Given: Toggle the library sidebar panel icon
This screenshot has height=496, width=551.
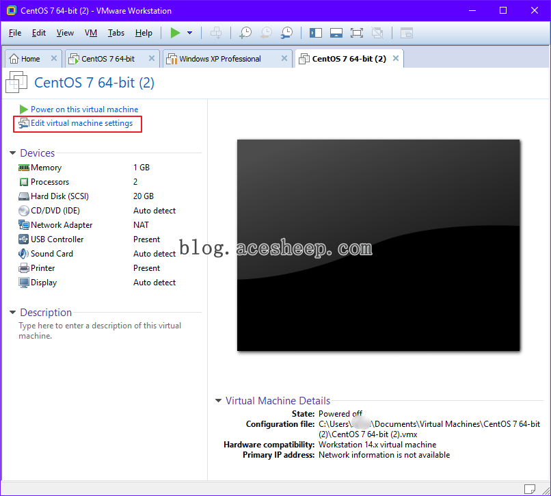Looking at the screenshot, I should point(316,33).
